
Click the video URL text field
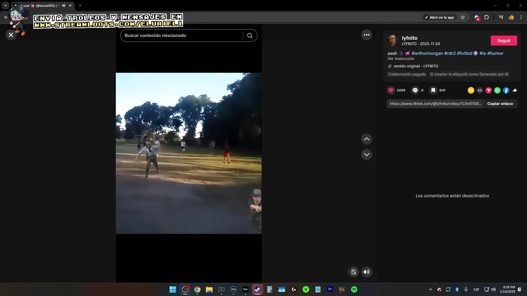435,104
